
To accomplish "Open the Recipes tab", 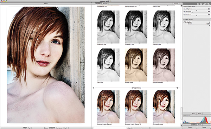I will tap(105, 4).
